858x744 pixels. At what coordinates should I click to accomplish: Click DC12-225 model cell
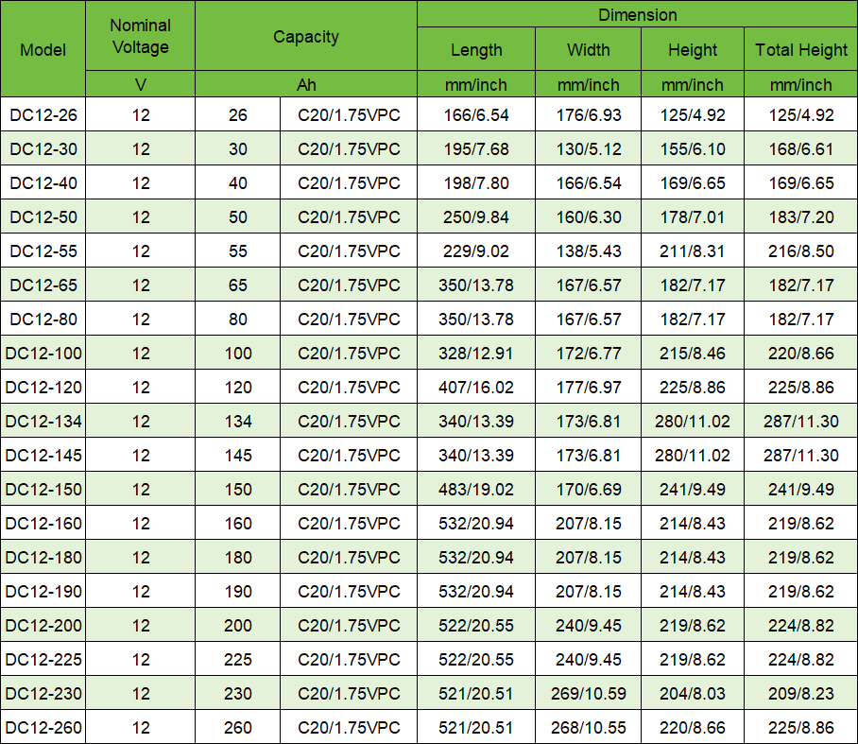pos(43,659)
